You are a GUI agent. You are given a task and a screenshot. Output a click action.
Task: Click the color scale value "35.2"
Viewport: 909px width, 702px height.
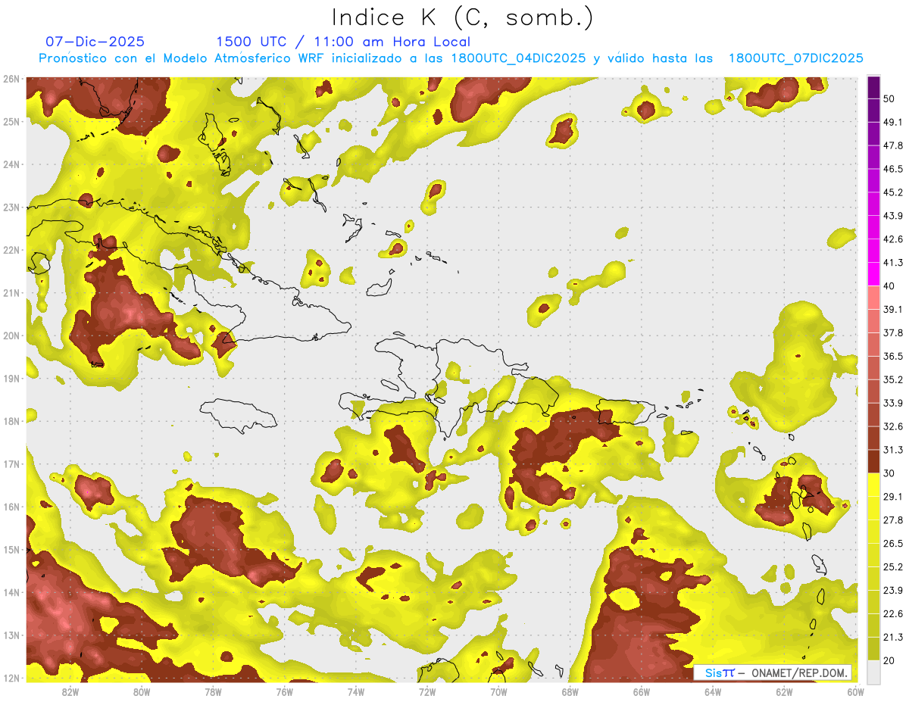(892, 379)
